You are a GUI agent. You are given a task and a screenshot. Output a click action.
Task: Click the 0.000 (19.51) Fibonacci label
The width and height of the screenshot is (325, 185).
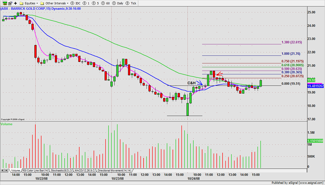coord(291,84)
